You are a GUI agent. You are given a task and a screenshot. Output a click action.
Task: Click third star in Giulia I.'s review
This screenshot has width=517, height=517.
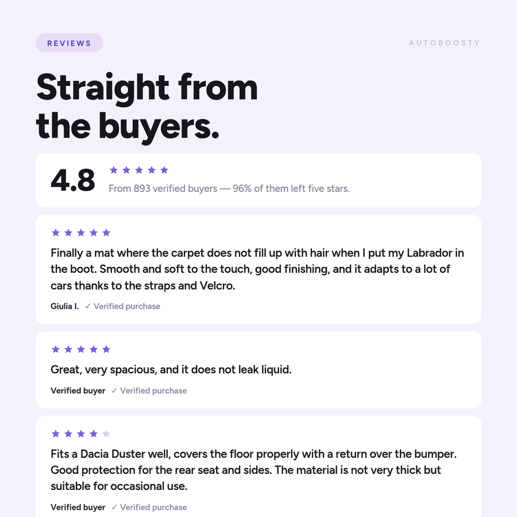click(81, 233)
